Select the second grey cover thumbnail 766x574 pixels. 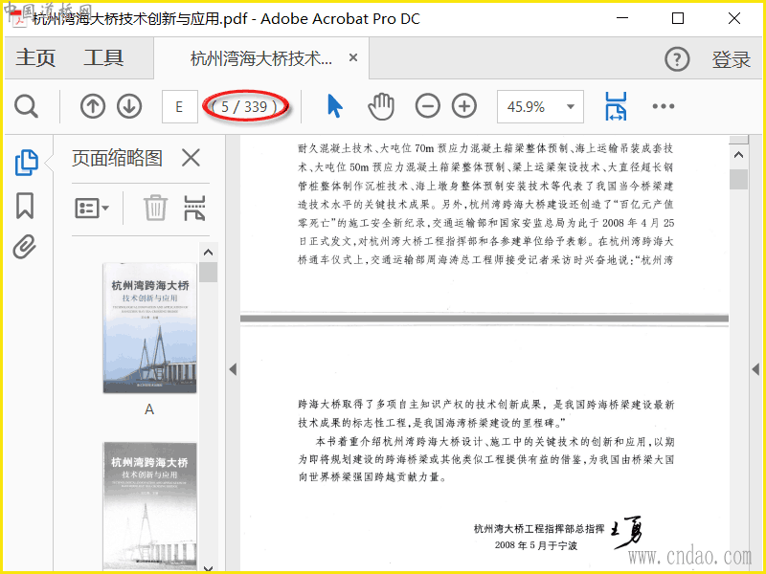tap(150, 506)
